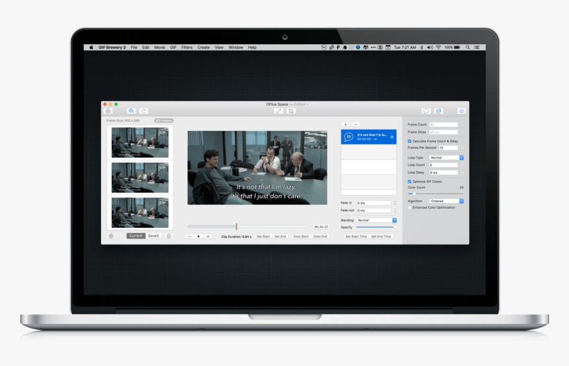Open the File menu
This screenshot has width=569, height=366.
[x=134, y=48]
